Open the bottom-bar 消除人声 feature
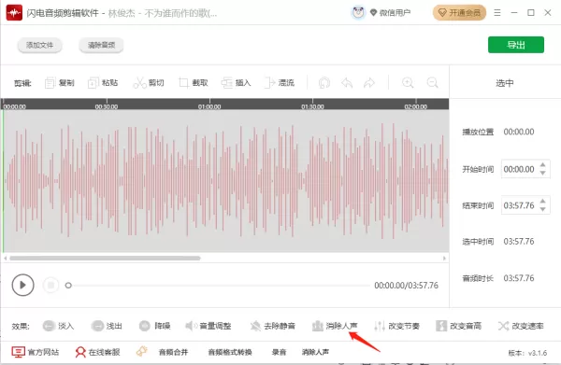Screen dimensions: 561x365 (x=316, y=352)
